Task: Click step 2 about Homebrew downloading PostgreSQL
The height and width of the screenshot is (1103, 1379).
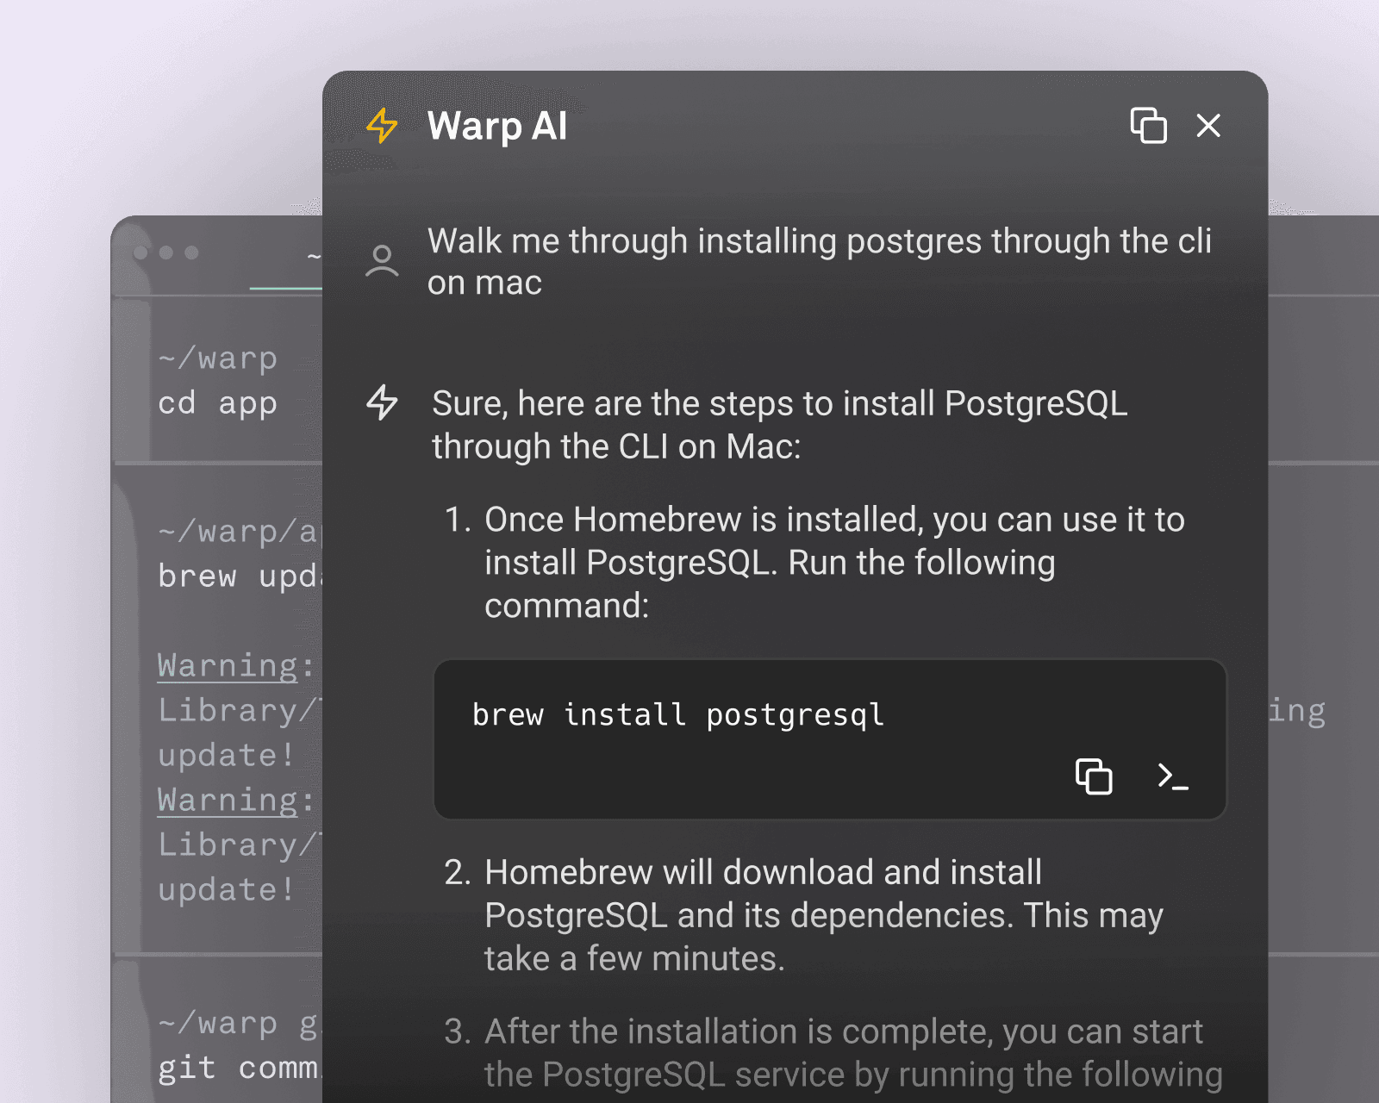Action: (823, 915)
